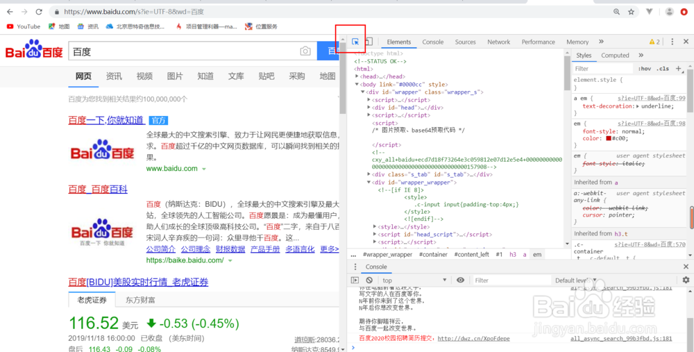Open the top JavaScript context dropdown
694x352 pixels.
tap(414, 280)
